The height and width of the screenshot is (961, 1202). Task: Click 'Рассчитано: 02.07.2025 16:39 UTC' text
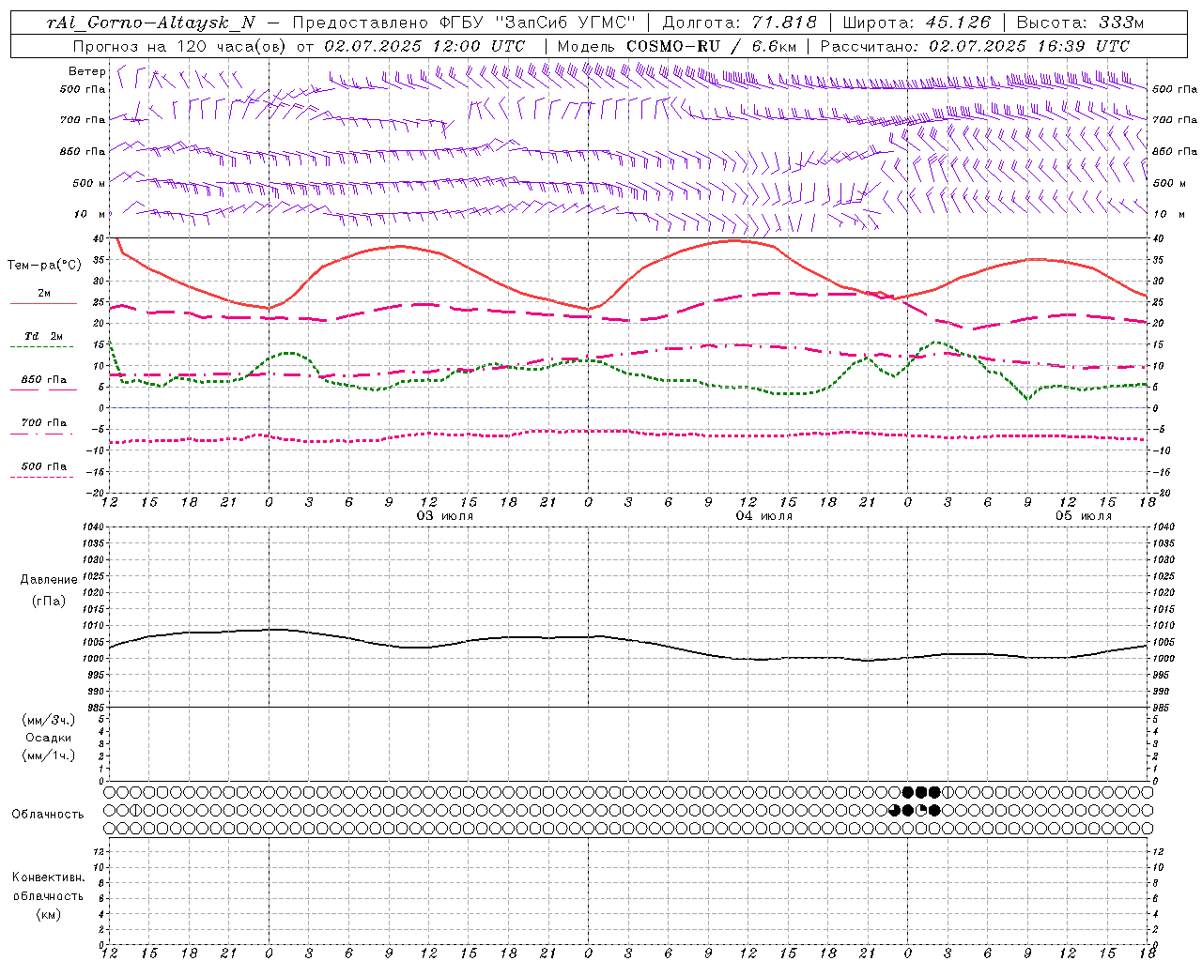975,46
